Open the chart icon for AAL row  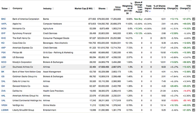(194, 96)
